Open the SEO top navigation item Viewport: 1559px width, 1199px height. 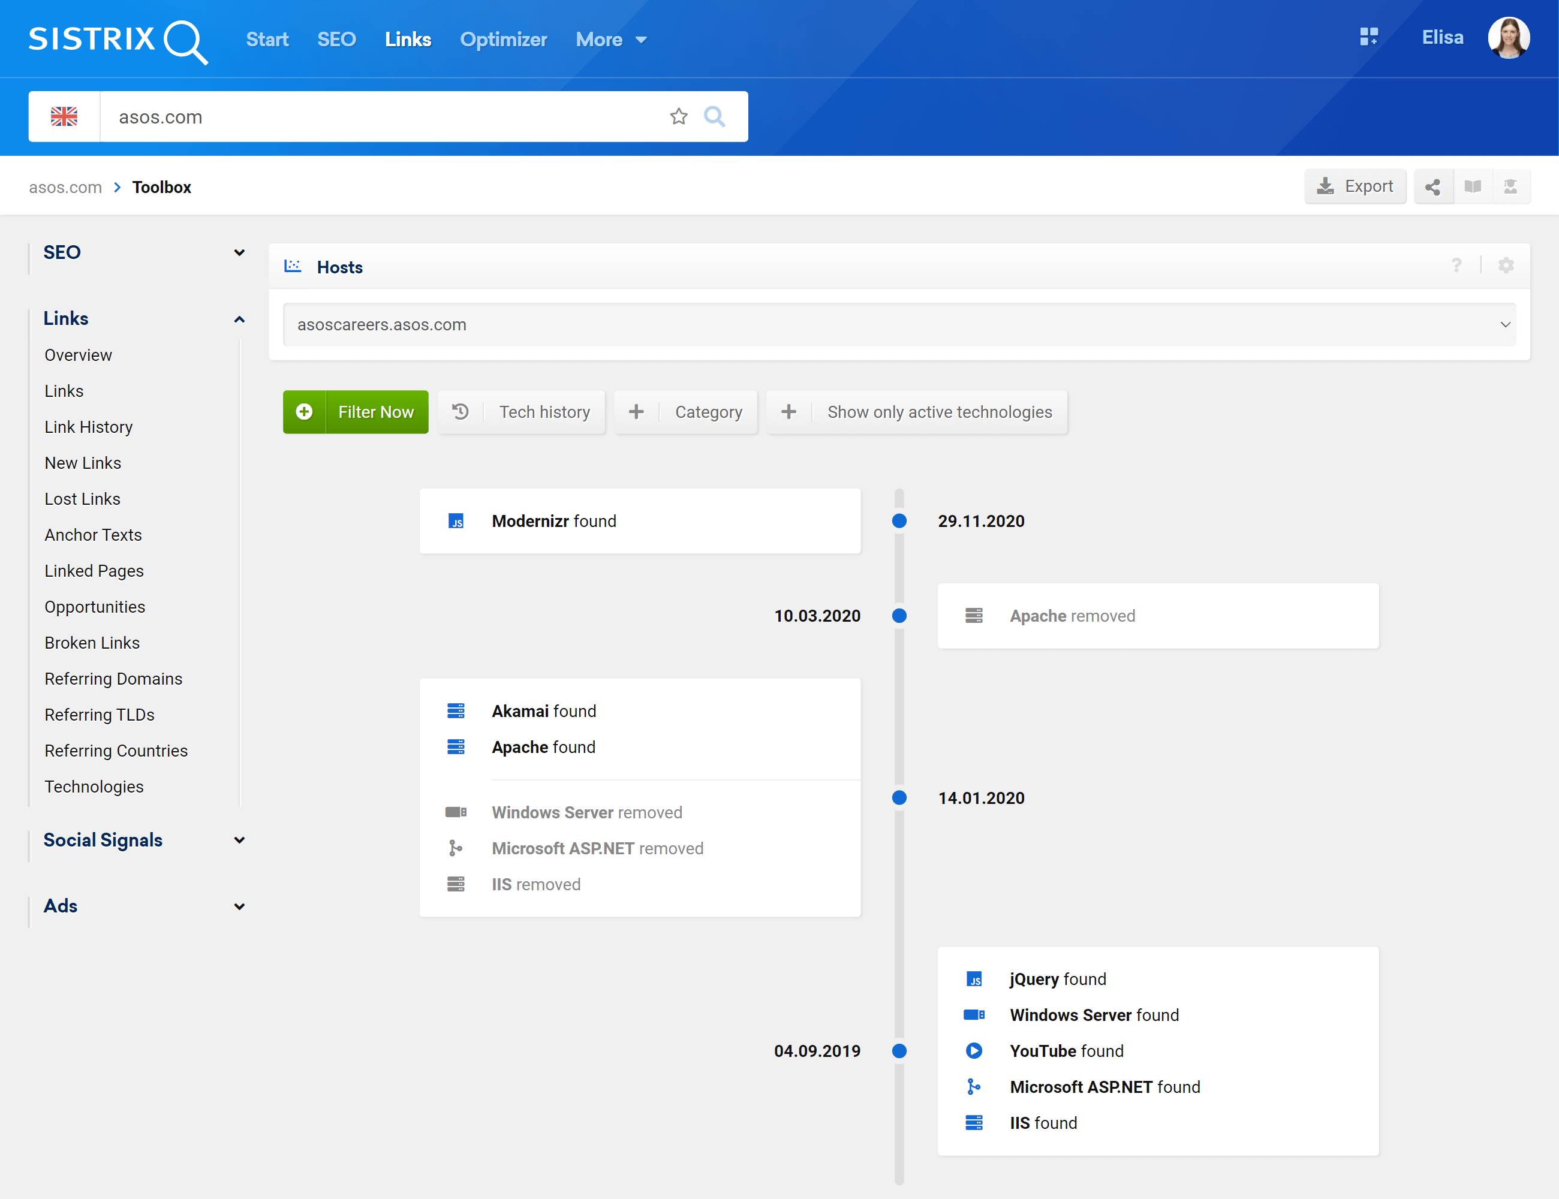[336, 40]
